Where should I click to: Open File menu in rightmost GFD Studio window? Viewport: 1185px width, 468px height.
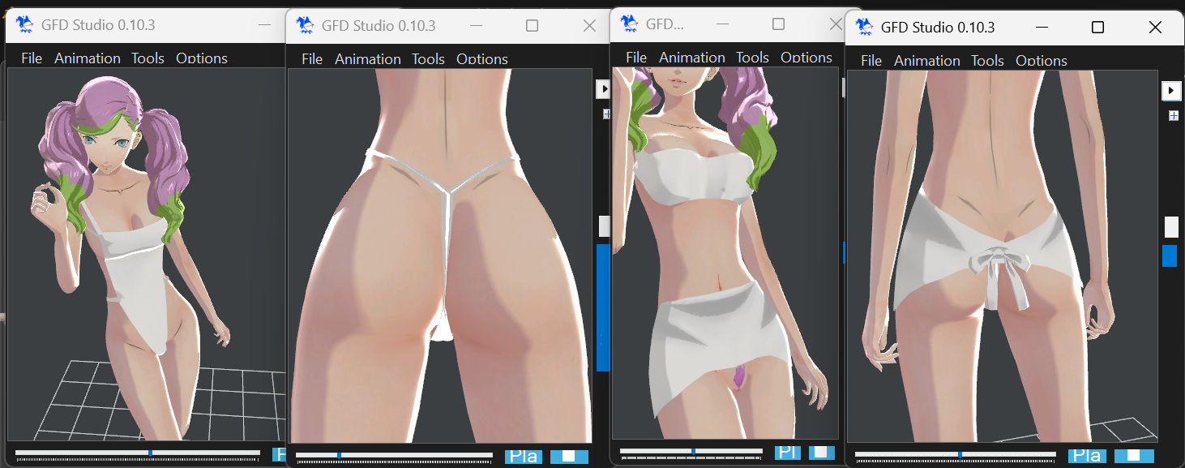[x=871, y=61]
